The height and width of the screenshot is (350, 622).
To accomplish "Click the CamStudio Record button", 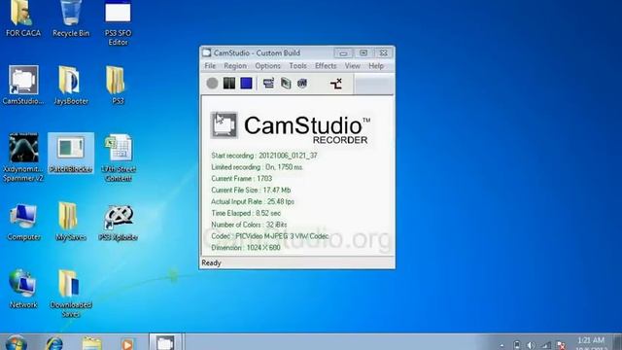I will click(212, 84).
